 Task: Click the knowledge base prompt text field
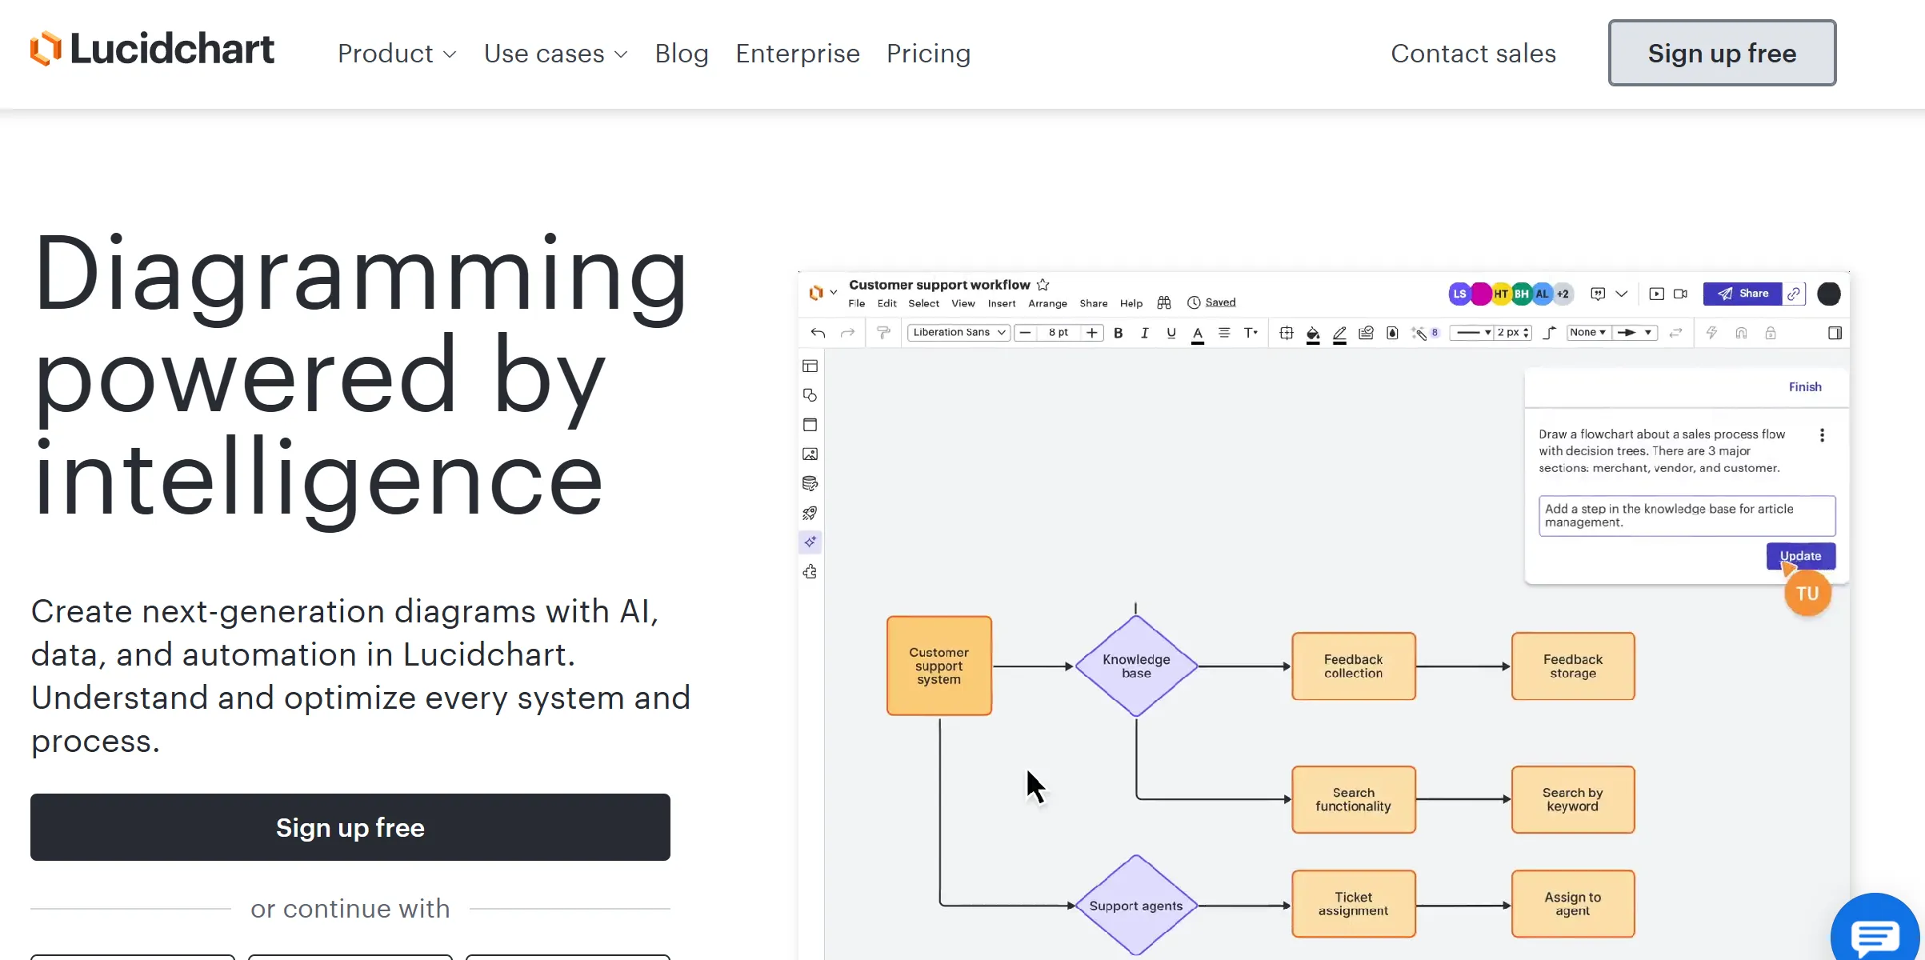[x=1686, y=515]
